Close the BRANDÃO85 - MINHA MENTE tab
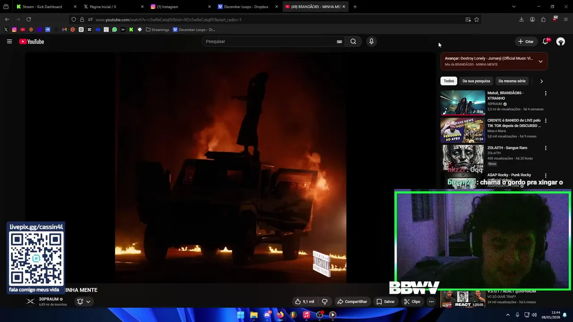 click(x=344, y=7)
